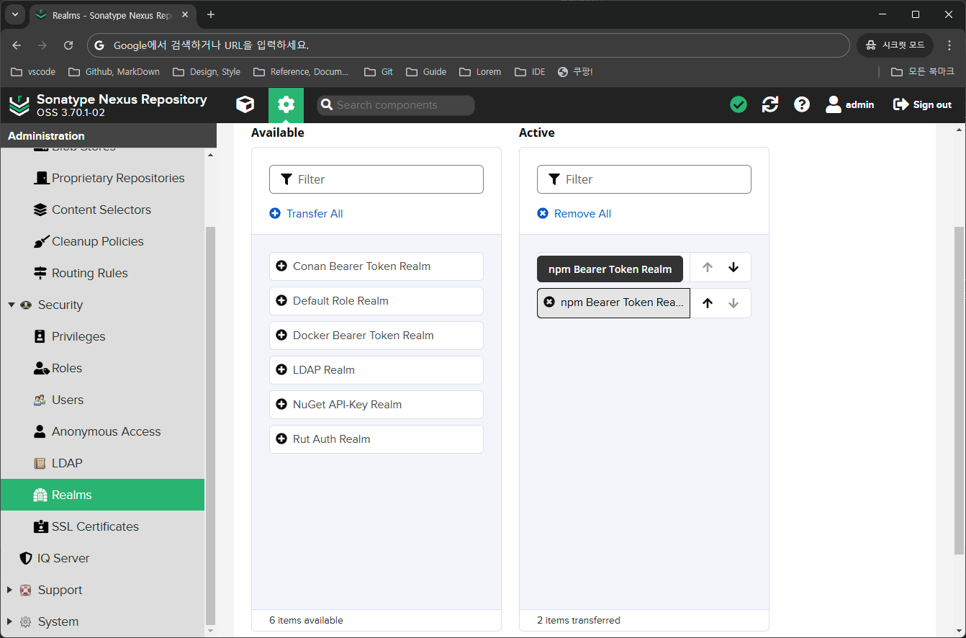Click the sidebar vertical scrollbar thumb
Viewport: 966px width, 638px height.
209,425
